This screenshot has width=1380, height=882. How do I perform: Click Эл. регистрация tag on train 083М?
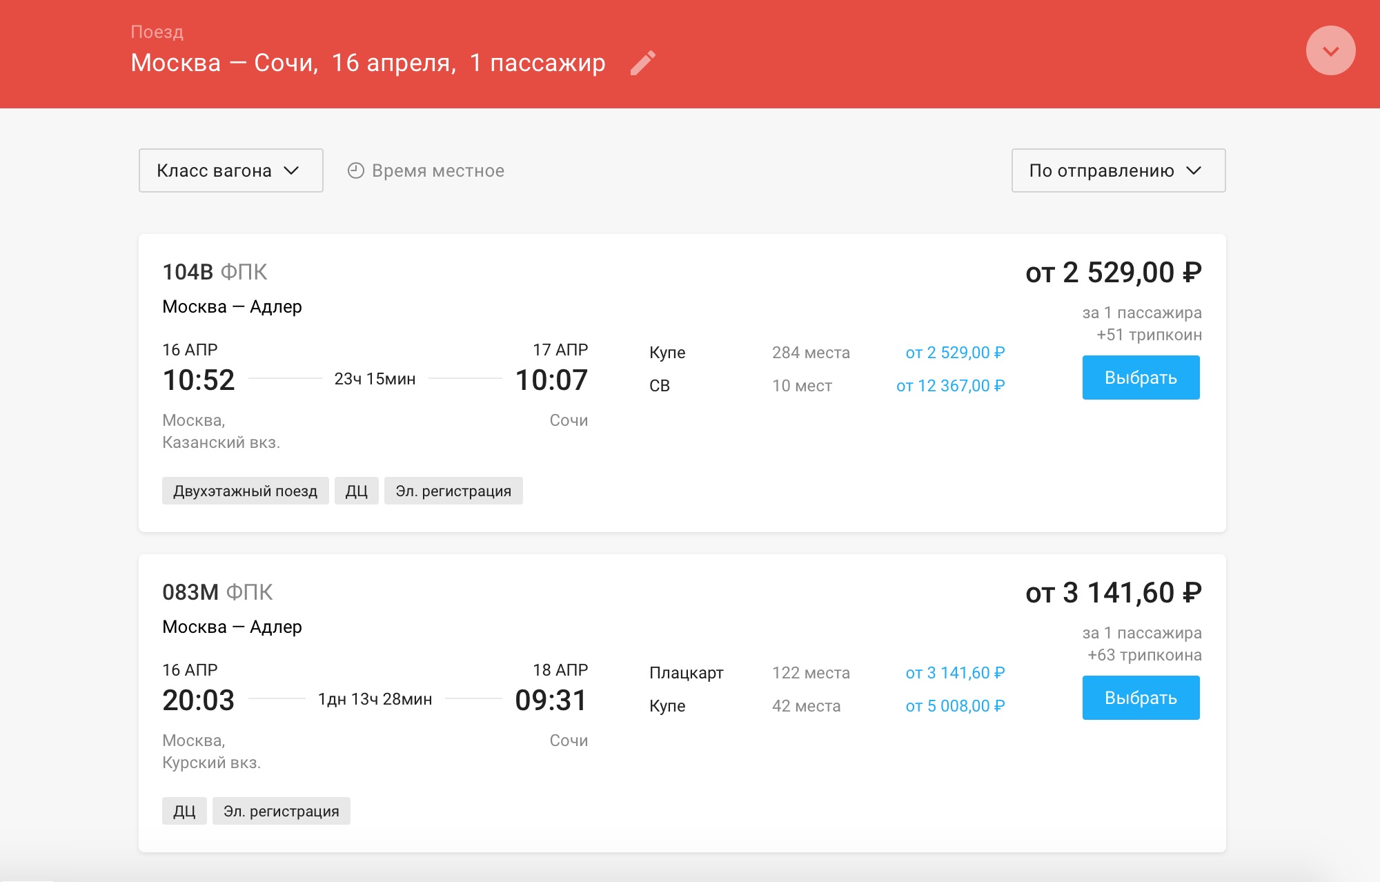281,811
